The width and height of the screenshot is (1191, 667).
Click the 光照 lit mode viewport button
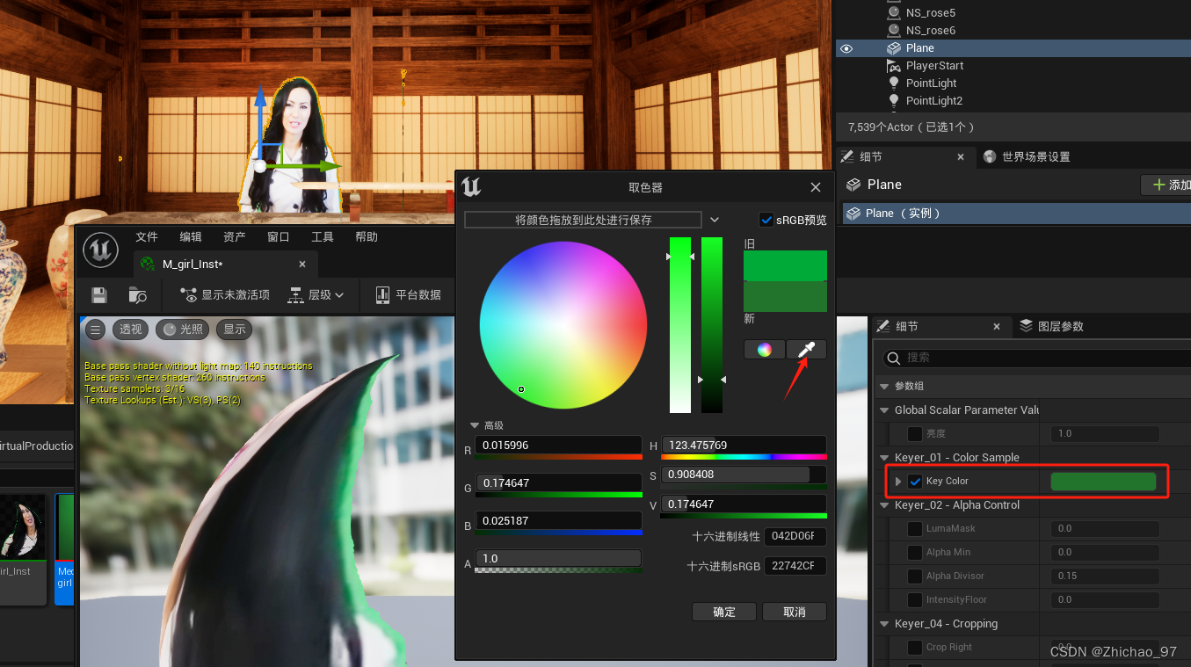(183, 330)
